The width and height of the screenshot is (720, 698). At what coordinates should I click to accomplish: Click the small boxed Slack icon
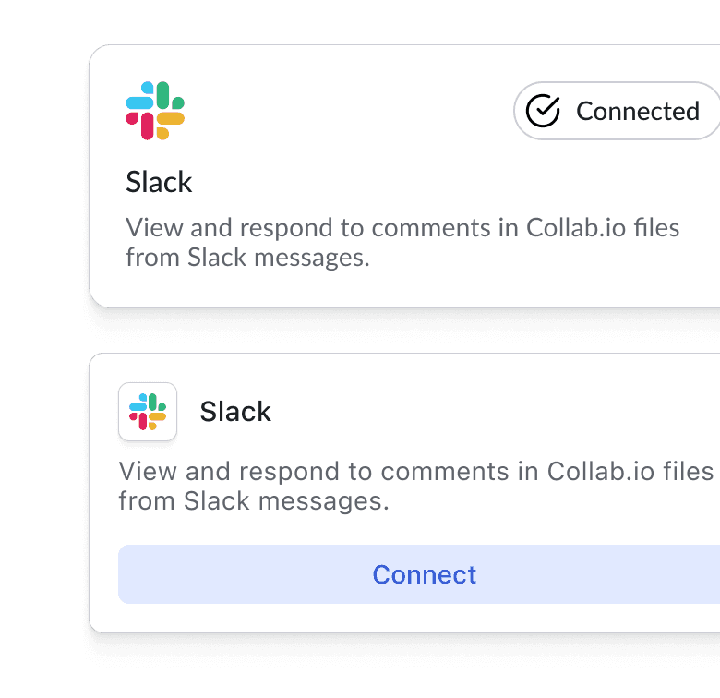(148, 412)
